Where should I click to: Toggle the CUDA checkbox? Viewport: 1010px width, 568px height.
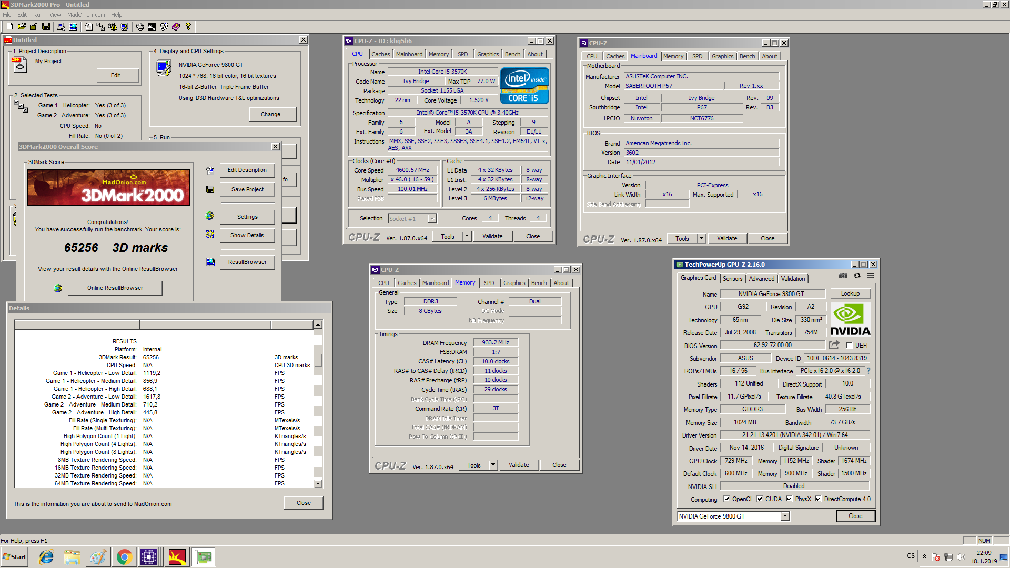pos(760,499)
